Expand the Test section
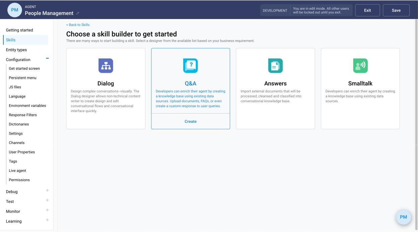Image resolution: width=418 pixels, height=232 pixels. coord(47,200)
